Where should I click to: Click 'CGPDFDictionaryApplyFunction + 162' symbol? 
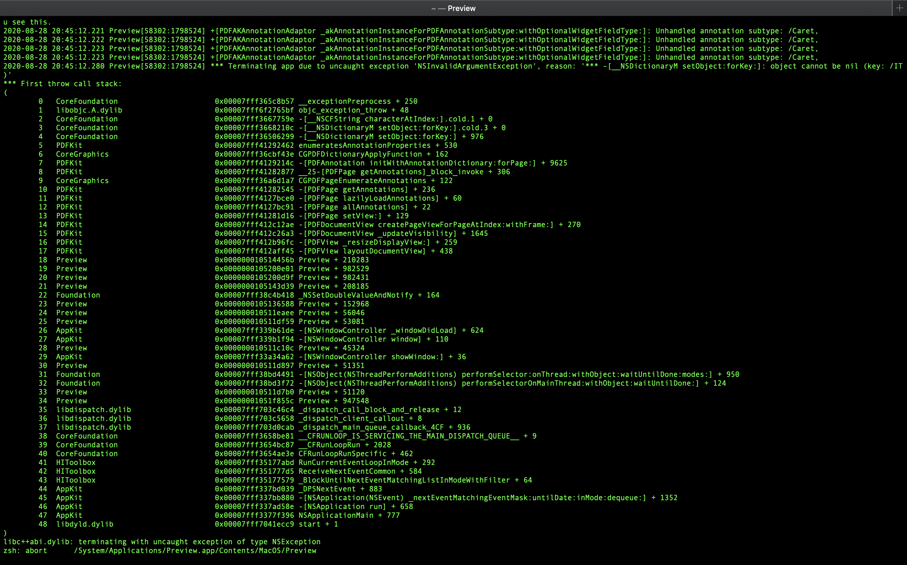(373, 154)
